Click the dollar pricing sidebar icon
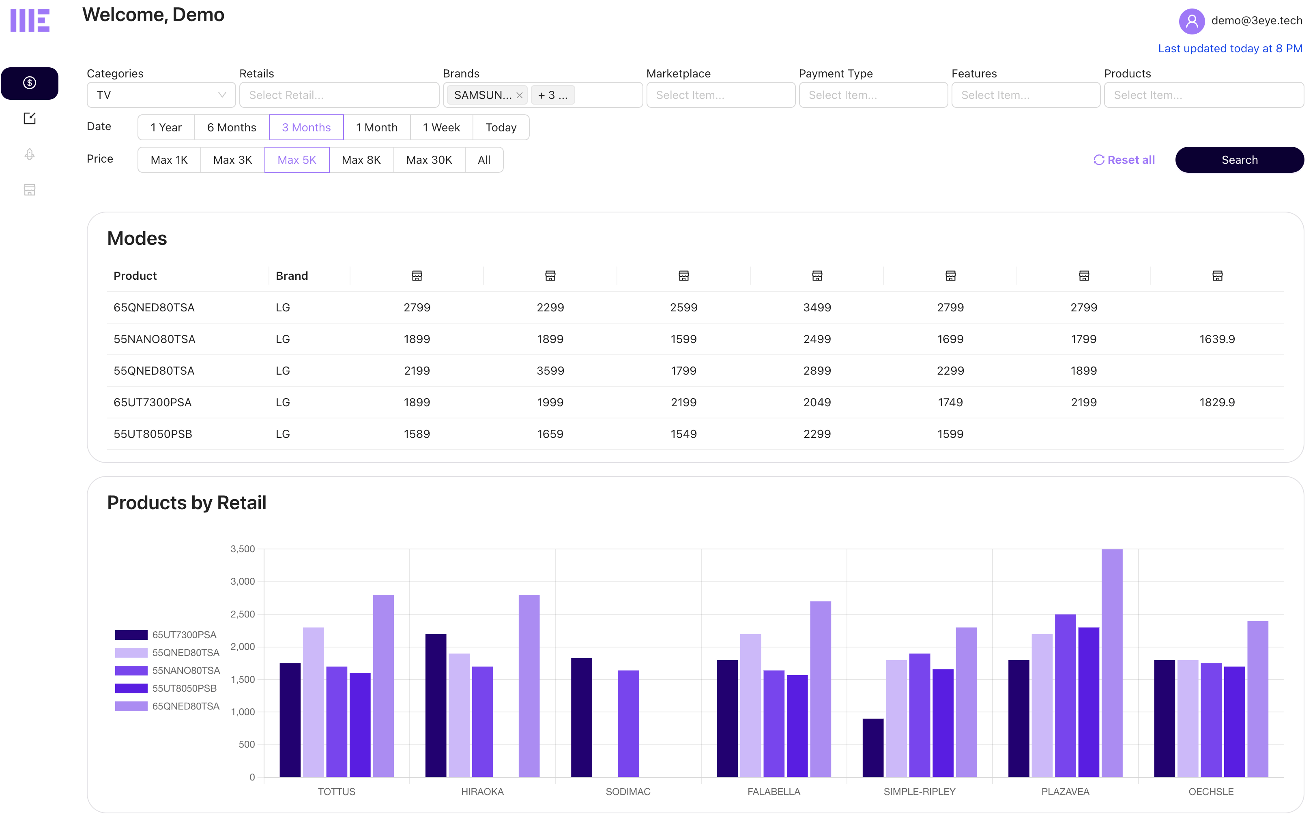This screenshot has height=819, width=1315. coord(29,83)
